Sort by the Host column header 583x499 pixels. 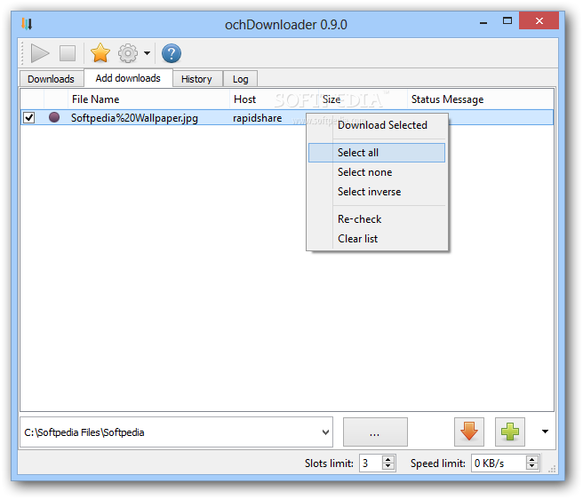(275, 99)
